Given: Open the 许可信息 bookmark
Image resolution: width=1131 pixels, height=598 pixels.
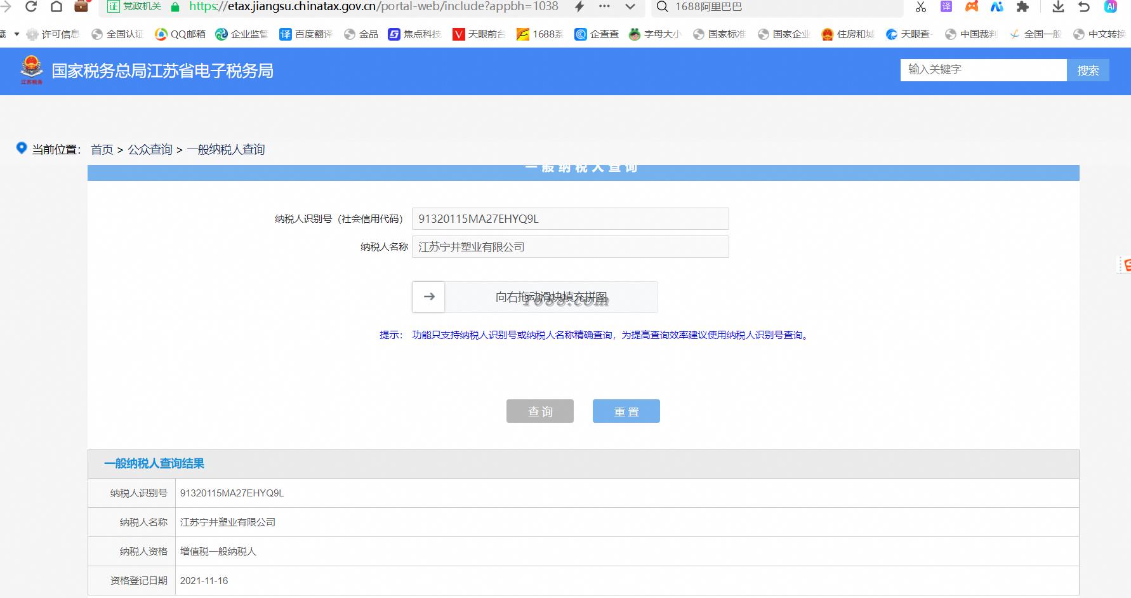Looking at the screenshot, I should (53, 34).
